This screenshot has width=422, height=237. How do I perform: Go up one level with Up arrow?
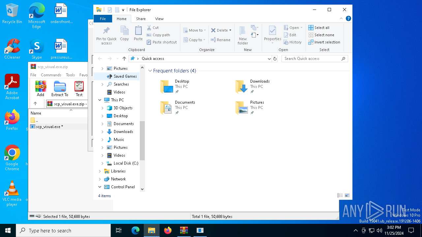pyautogui.click(x=124, y=59)
